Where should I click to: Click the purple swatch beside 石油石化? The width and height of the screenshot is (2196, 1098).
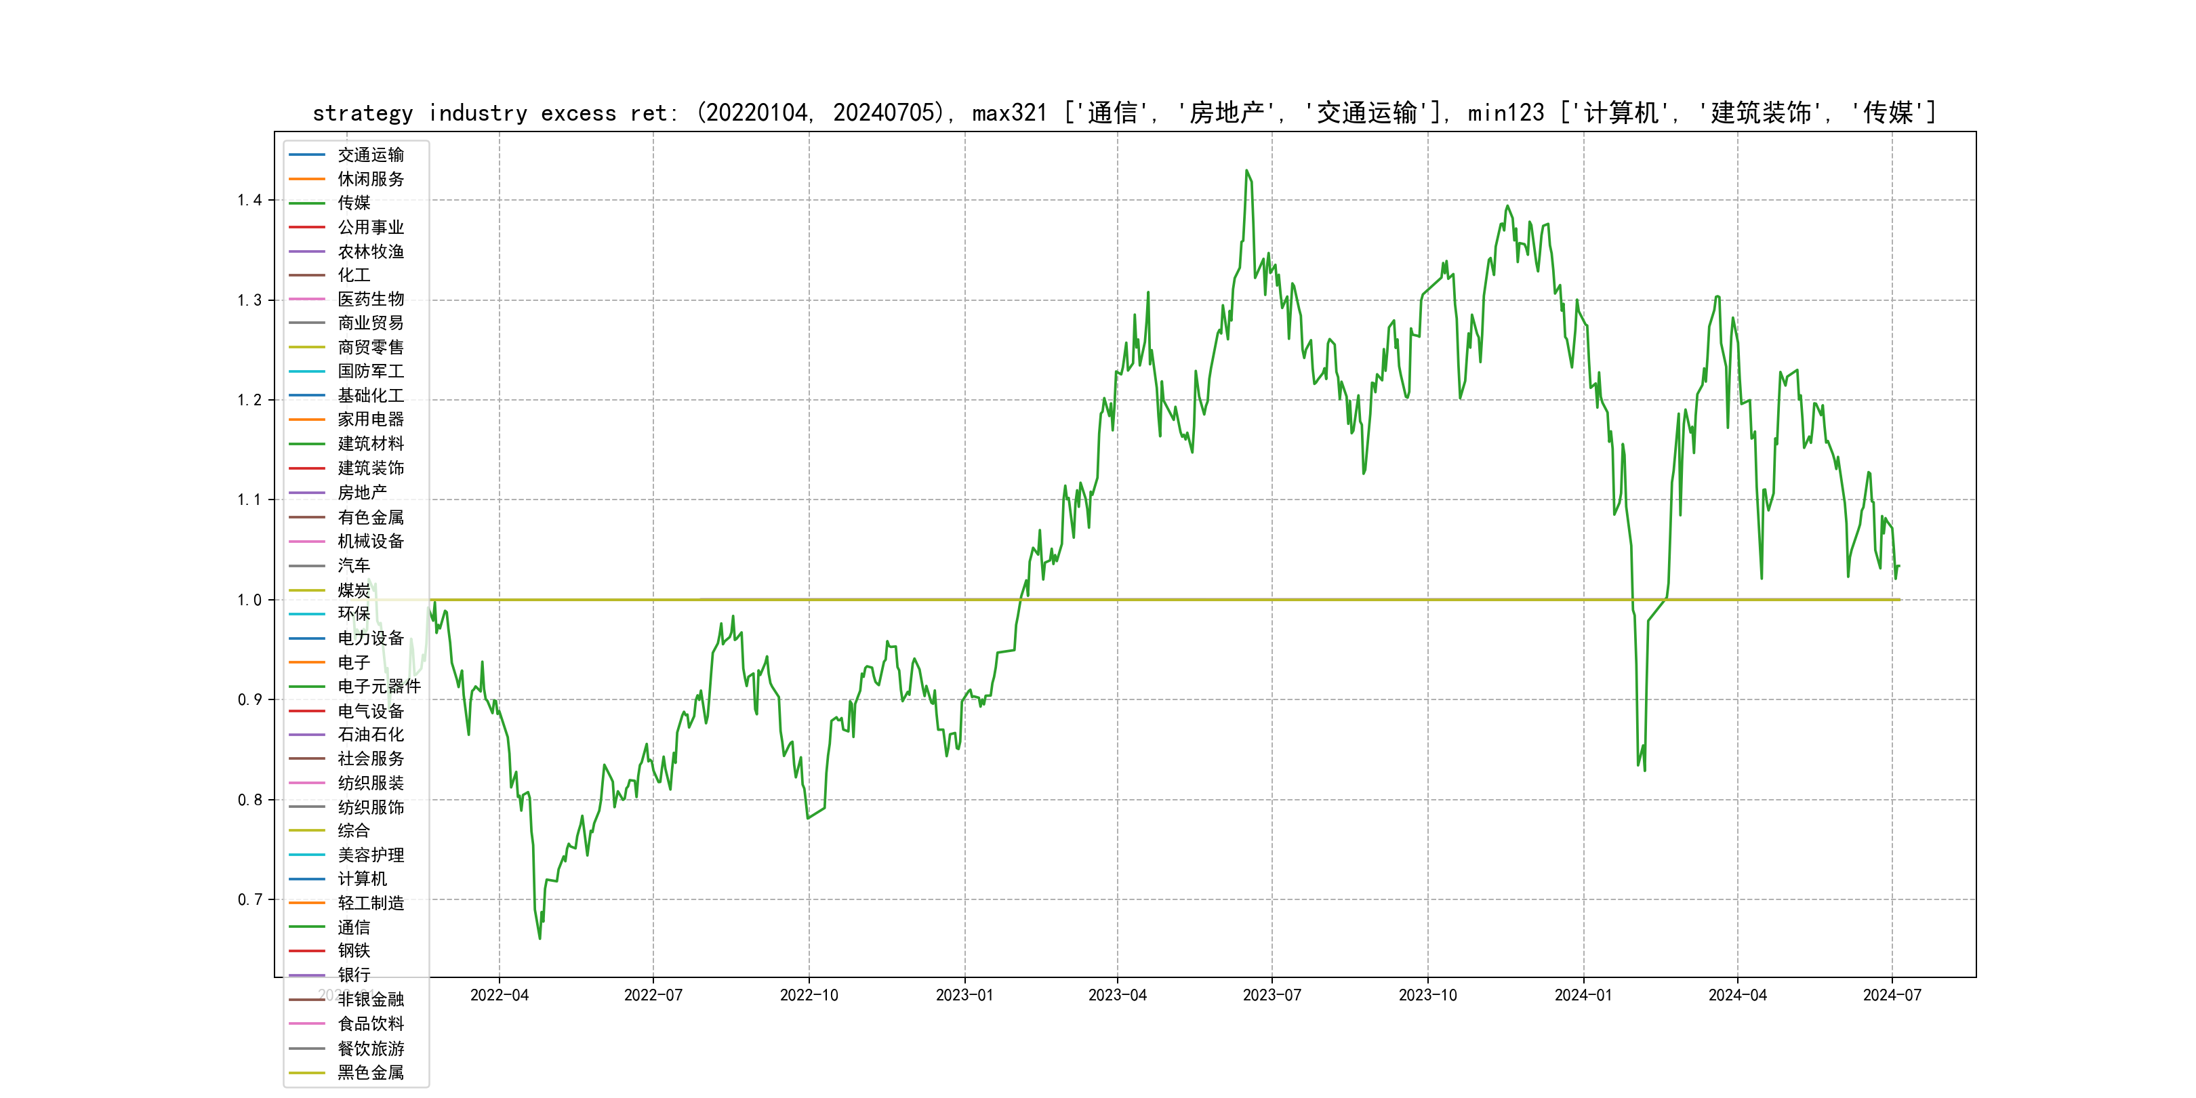[307, 735]
